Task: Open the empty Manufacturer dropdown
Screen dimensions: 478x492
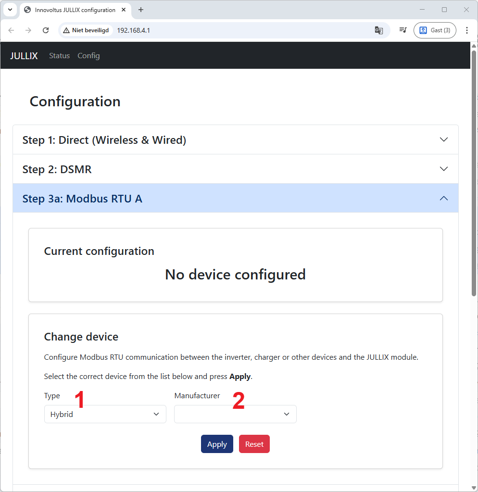Action: 235,414
